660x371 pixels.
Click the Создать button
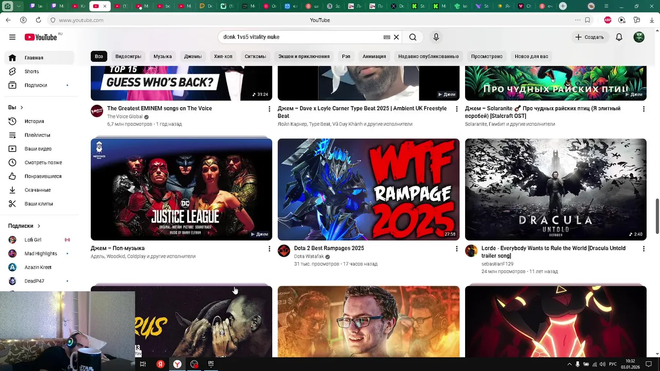click(590, 37)
